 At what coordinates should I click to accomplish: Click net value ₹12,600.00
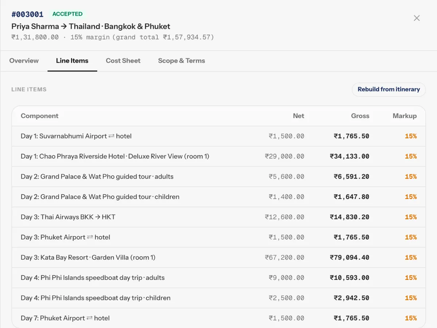[284, 217]
